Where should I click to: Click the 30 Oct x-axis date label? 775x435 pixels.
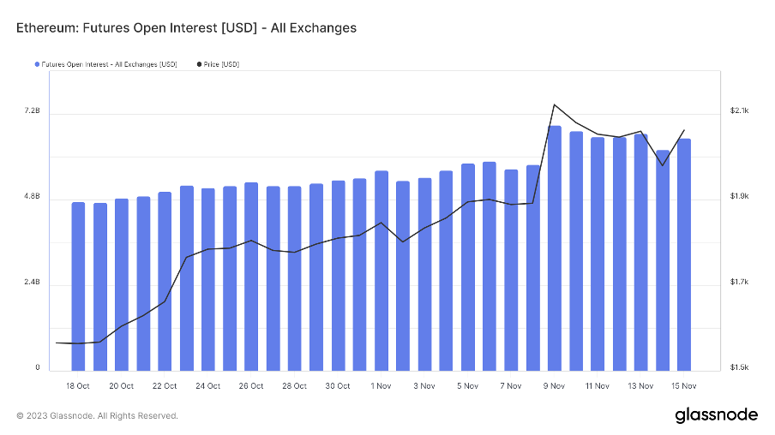pos(338,386)
